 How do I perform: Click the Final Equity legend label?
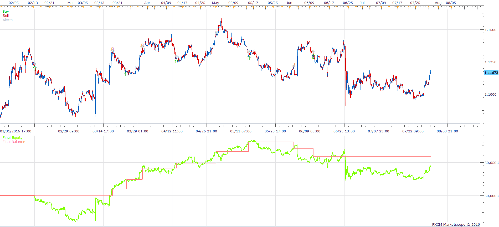(13, 137)
